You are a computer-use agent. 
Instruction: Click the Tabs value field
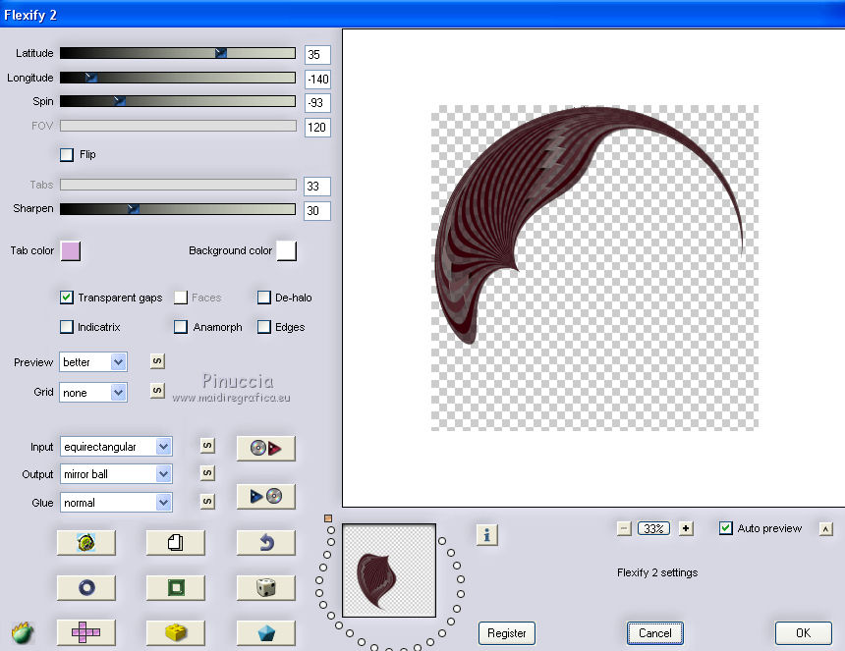[317, 187]
